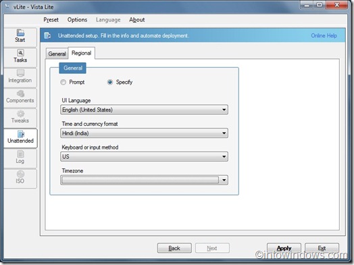Click the Unattended setup banner icon
Screen dimensions: 354x265
[47, 35]
